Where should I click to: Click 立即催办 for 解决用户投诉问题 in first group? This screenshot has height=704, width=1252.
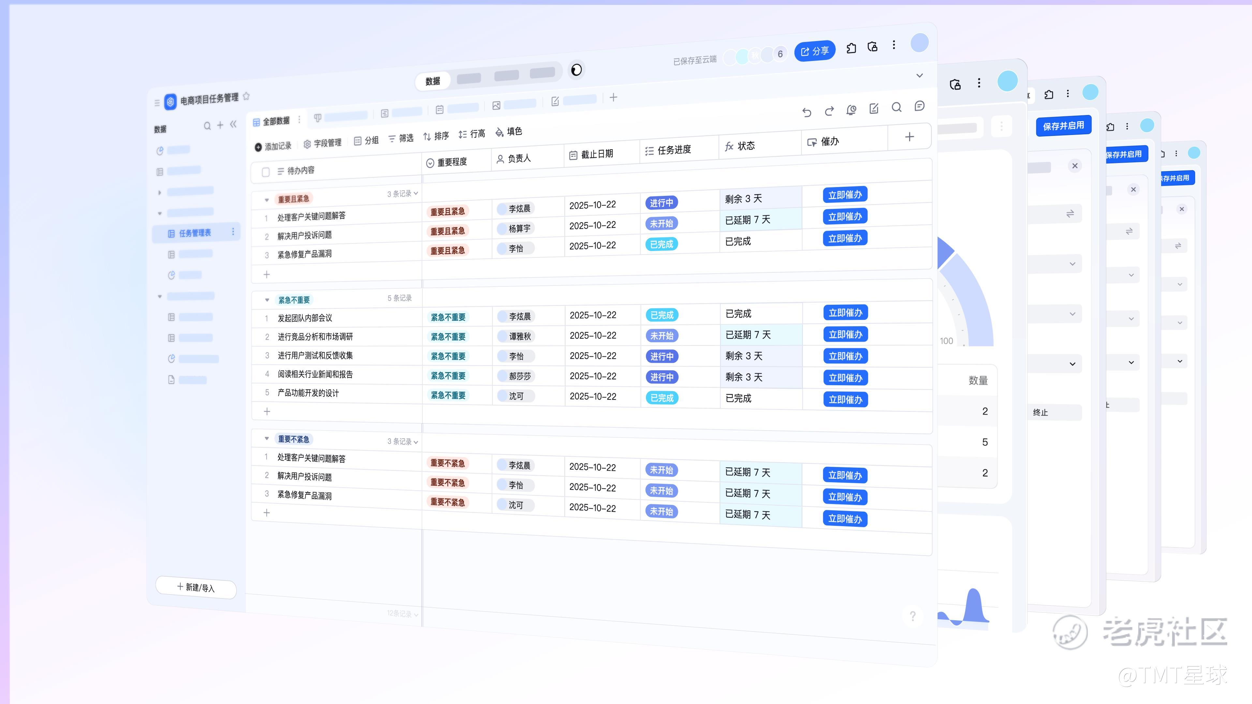(845, 217)
